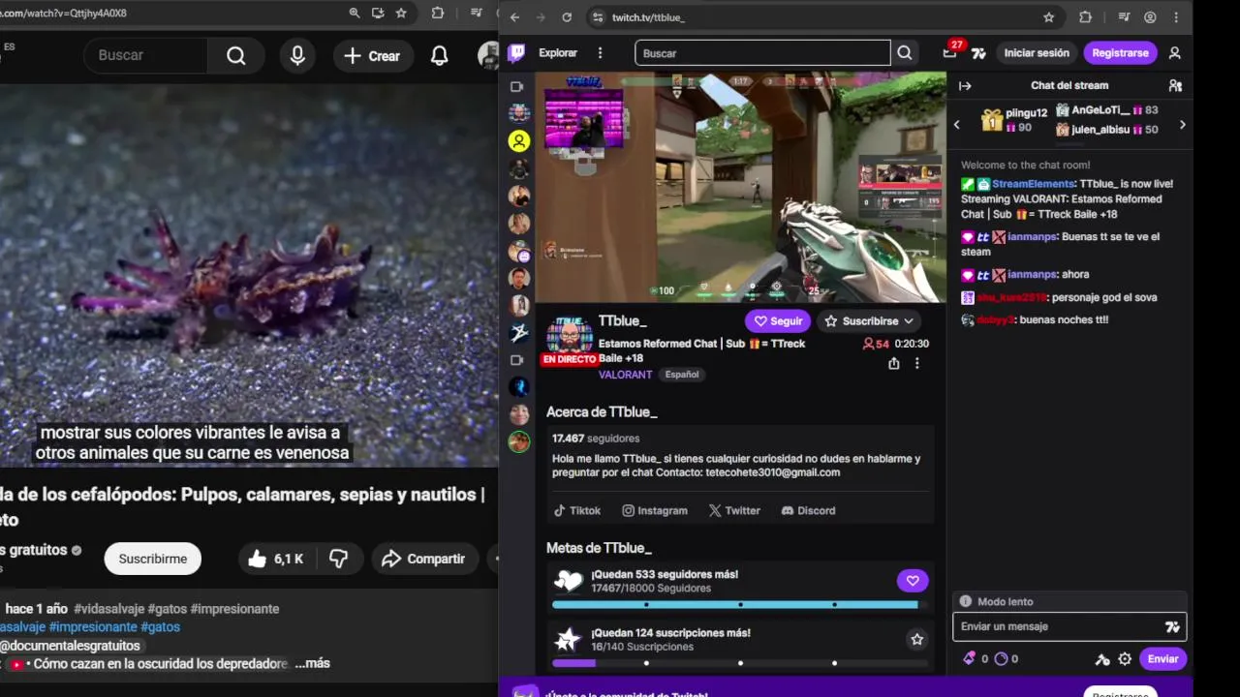This screenshot has width=1240, height=697.
Task: Bookmark the YouTube page with star icon
Action: click(x=401, y=13)
